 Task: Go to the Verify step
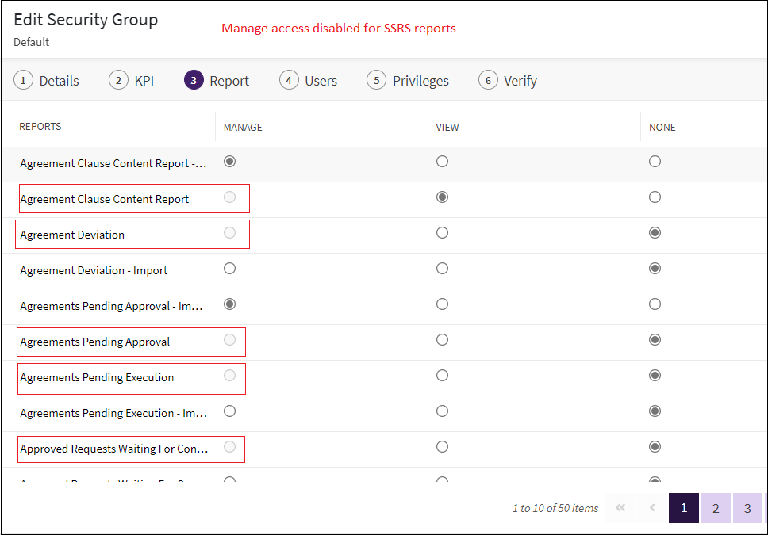pyautogui.click(x=508, y=81)
